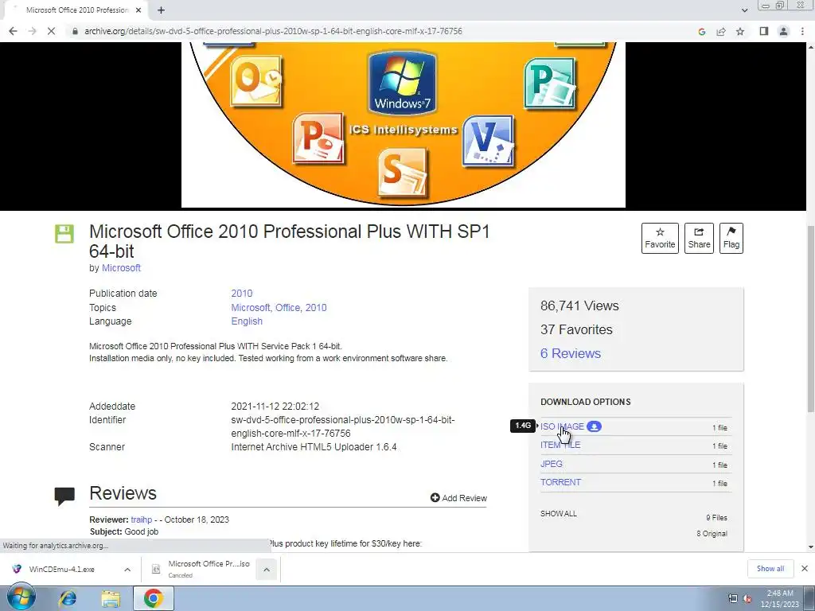815x611 pixels.
Task: Open the Windows Start button
Action: click(x=21, y=598)
